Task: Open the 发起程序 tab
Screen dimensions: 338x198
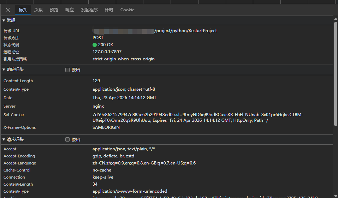Action: pos(89,10)
